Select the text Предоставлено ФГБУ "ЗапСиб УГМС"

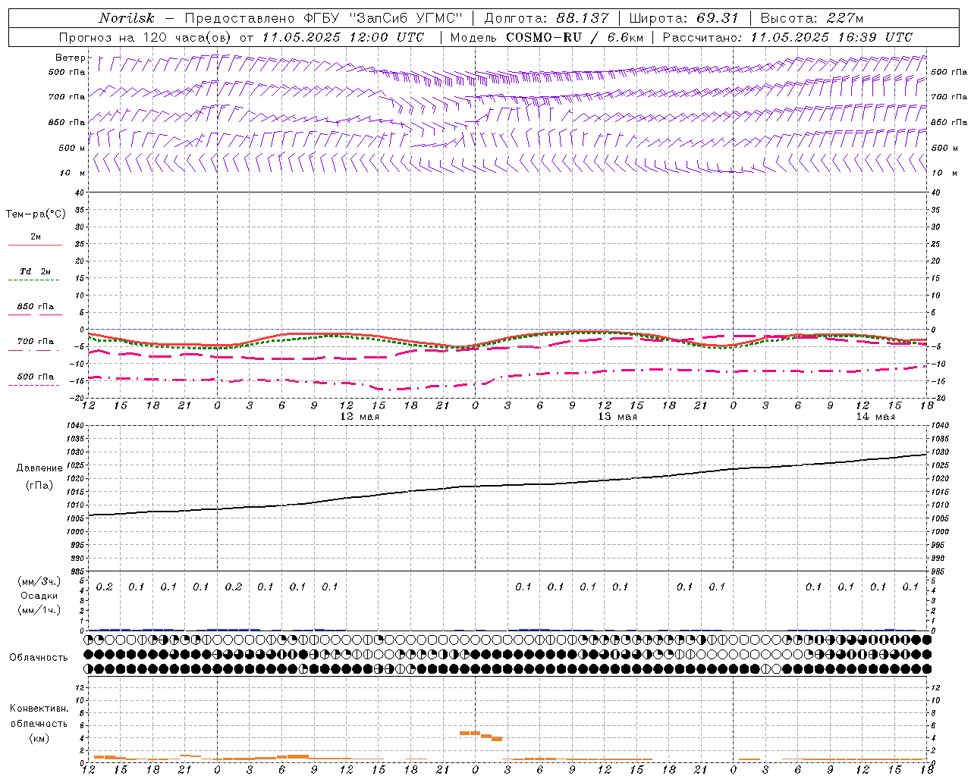pos(324,18)
